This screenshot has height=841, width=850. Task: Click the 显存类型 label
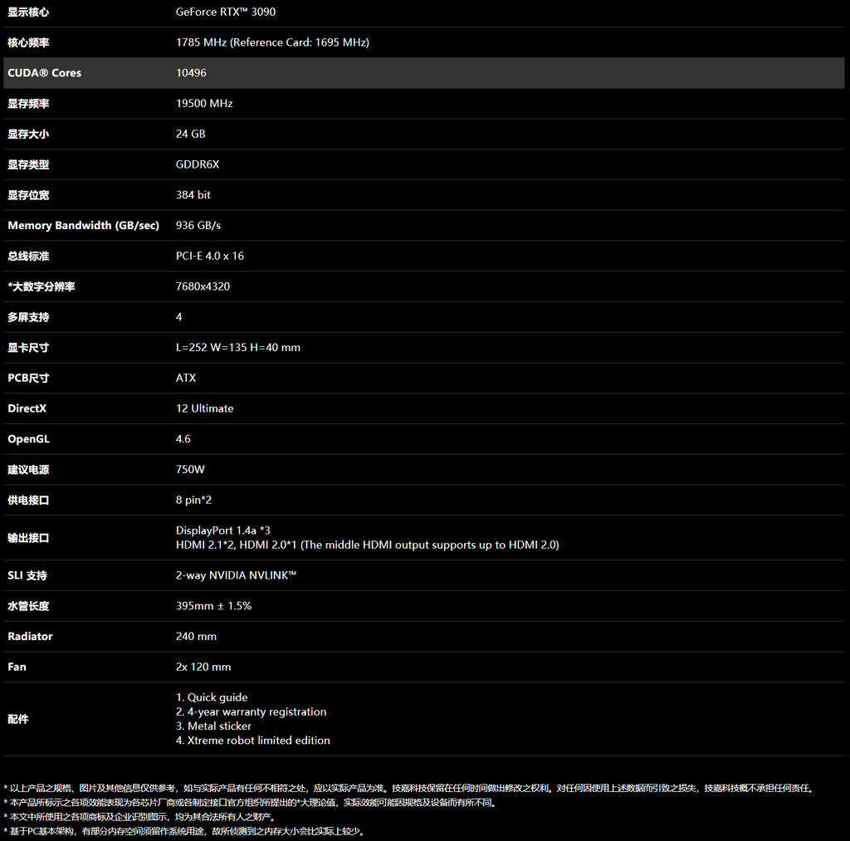(x=28, y=164)
